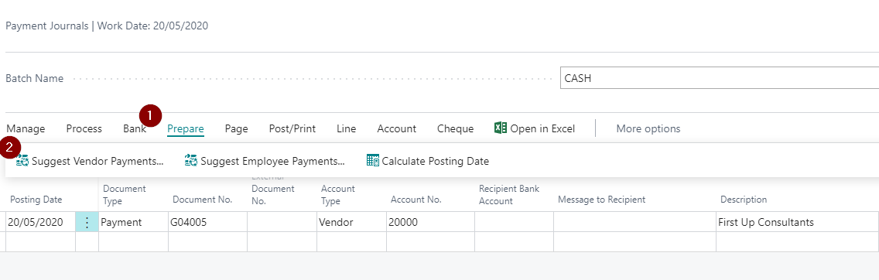
Task: Click the Posting Date column header
Action: click(x=36, y=200)
